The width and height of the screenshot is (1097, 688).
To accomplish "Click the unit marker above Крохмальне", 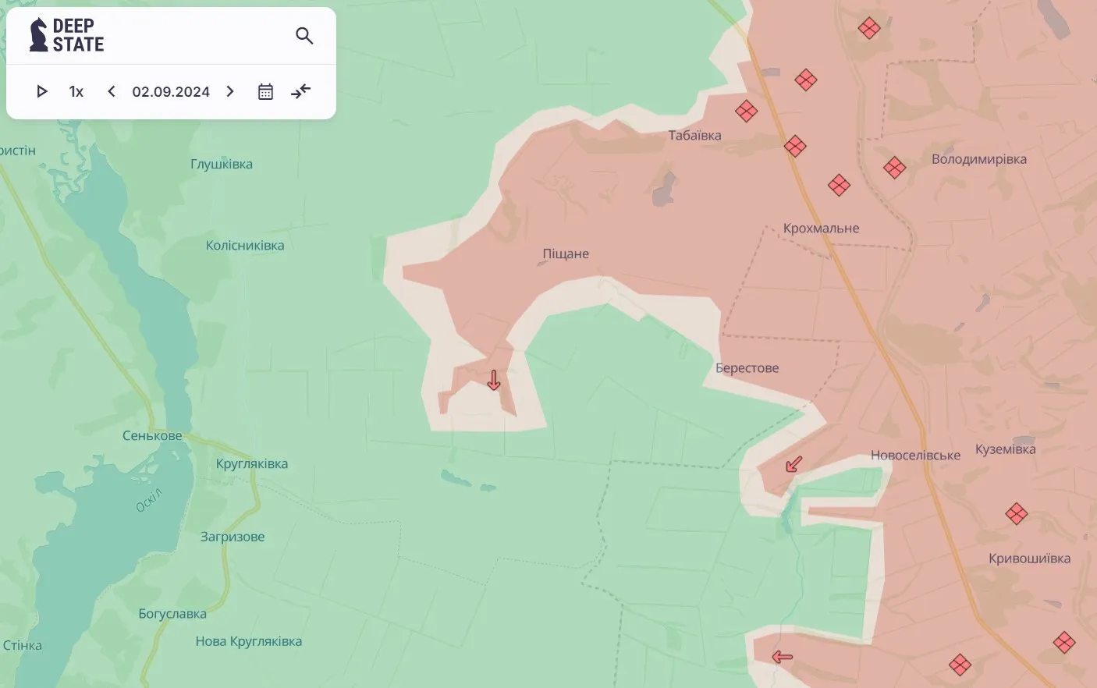I will [x=839, y=186].
